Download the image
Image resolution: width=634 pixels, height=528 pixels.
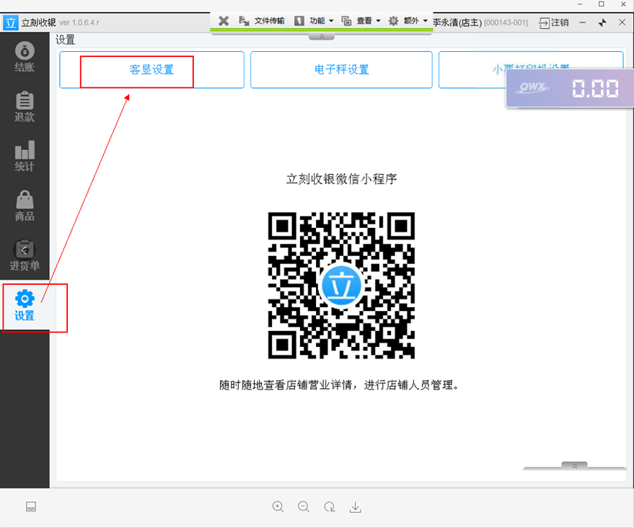[356, 506]
